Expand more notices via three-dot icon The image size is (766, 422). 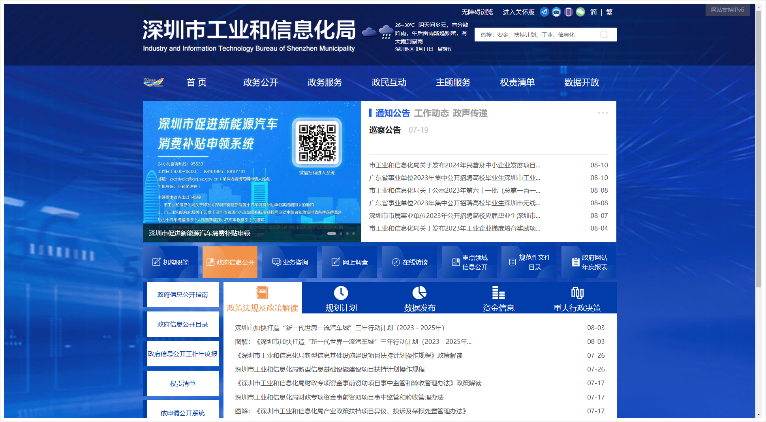click(x=603, y=113)
